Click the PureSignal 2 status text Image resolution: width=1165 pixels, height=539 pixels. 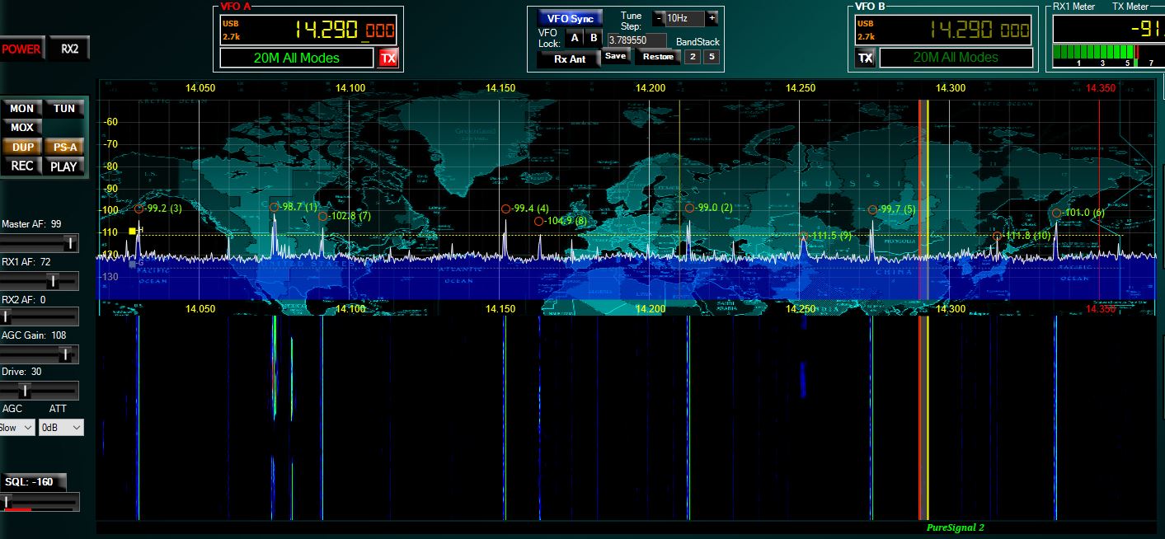point(955,527)
